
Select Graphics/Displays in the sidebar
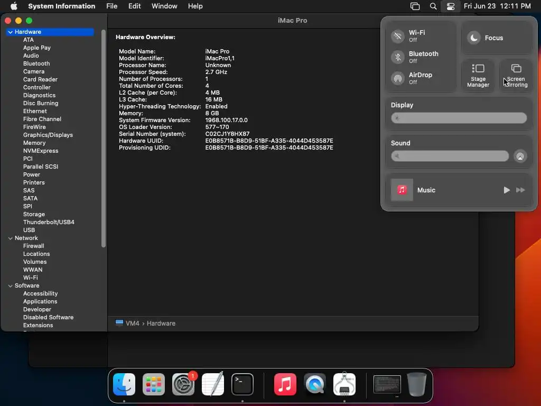[x=48, y=135]
